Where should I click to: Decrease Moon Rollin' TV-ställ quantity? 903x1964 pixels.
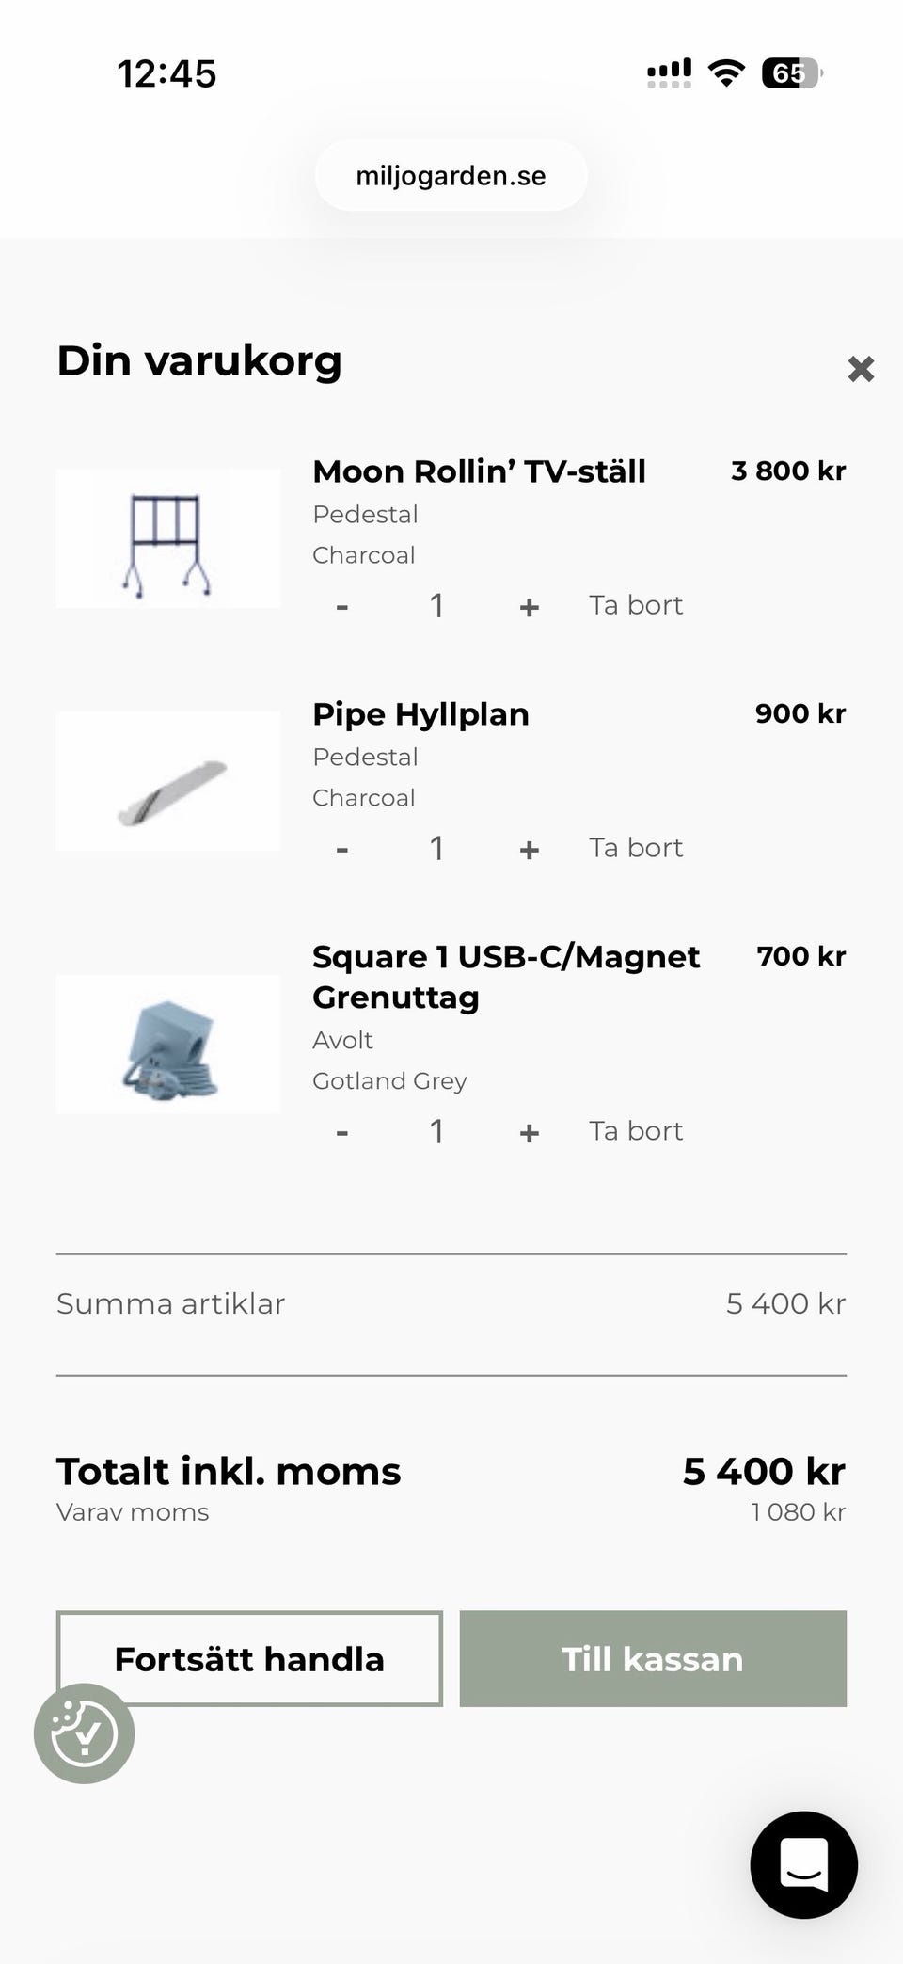point(342,607)
